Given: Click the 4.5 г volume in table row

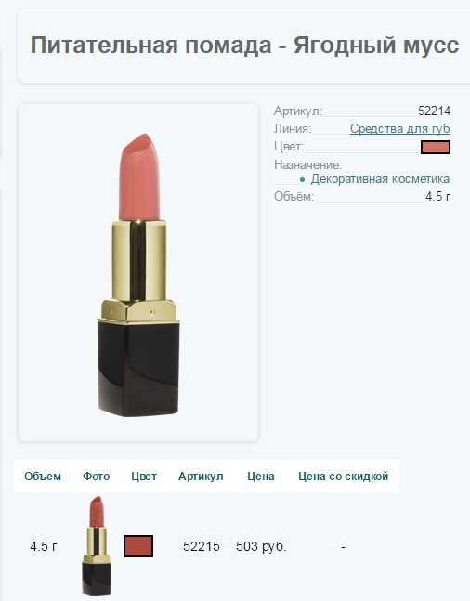Looking at the screenshot, I should tap(44, 546).
